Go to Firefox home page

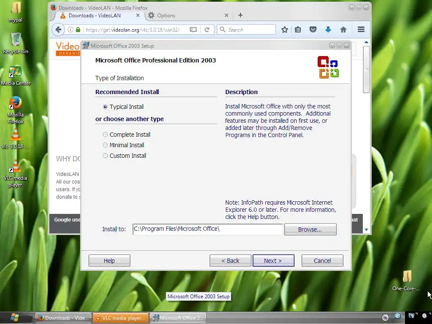(343, 30)
